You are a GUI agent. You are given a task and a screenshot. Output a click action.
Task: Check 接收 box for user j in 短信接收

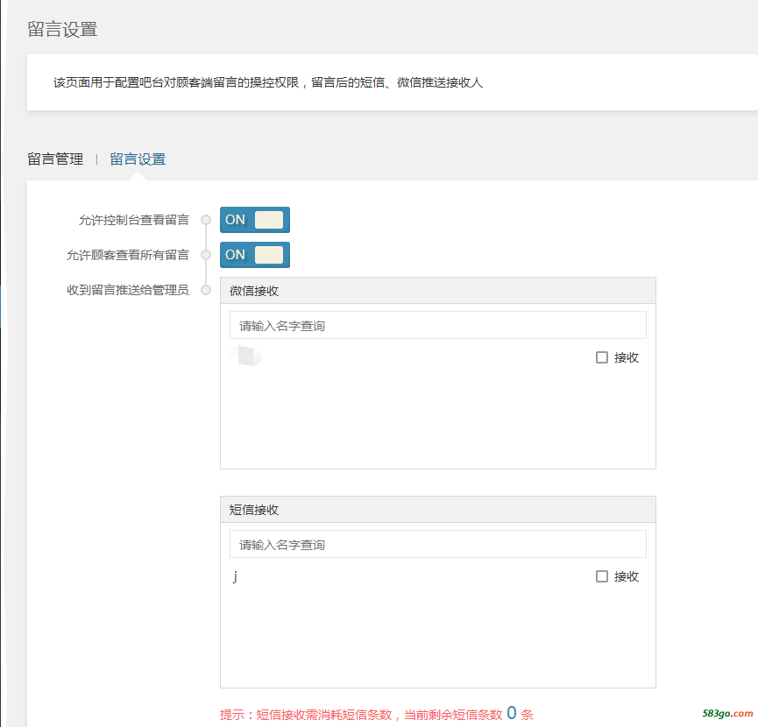point(602,576)
